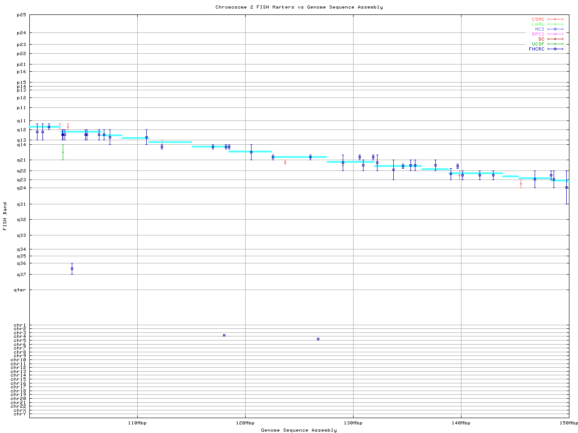
Task: Click the red CSMC marker between 120Mbp and 130Mbp
Action: [285, 162]
